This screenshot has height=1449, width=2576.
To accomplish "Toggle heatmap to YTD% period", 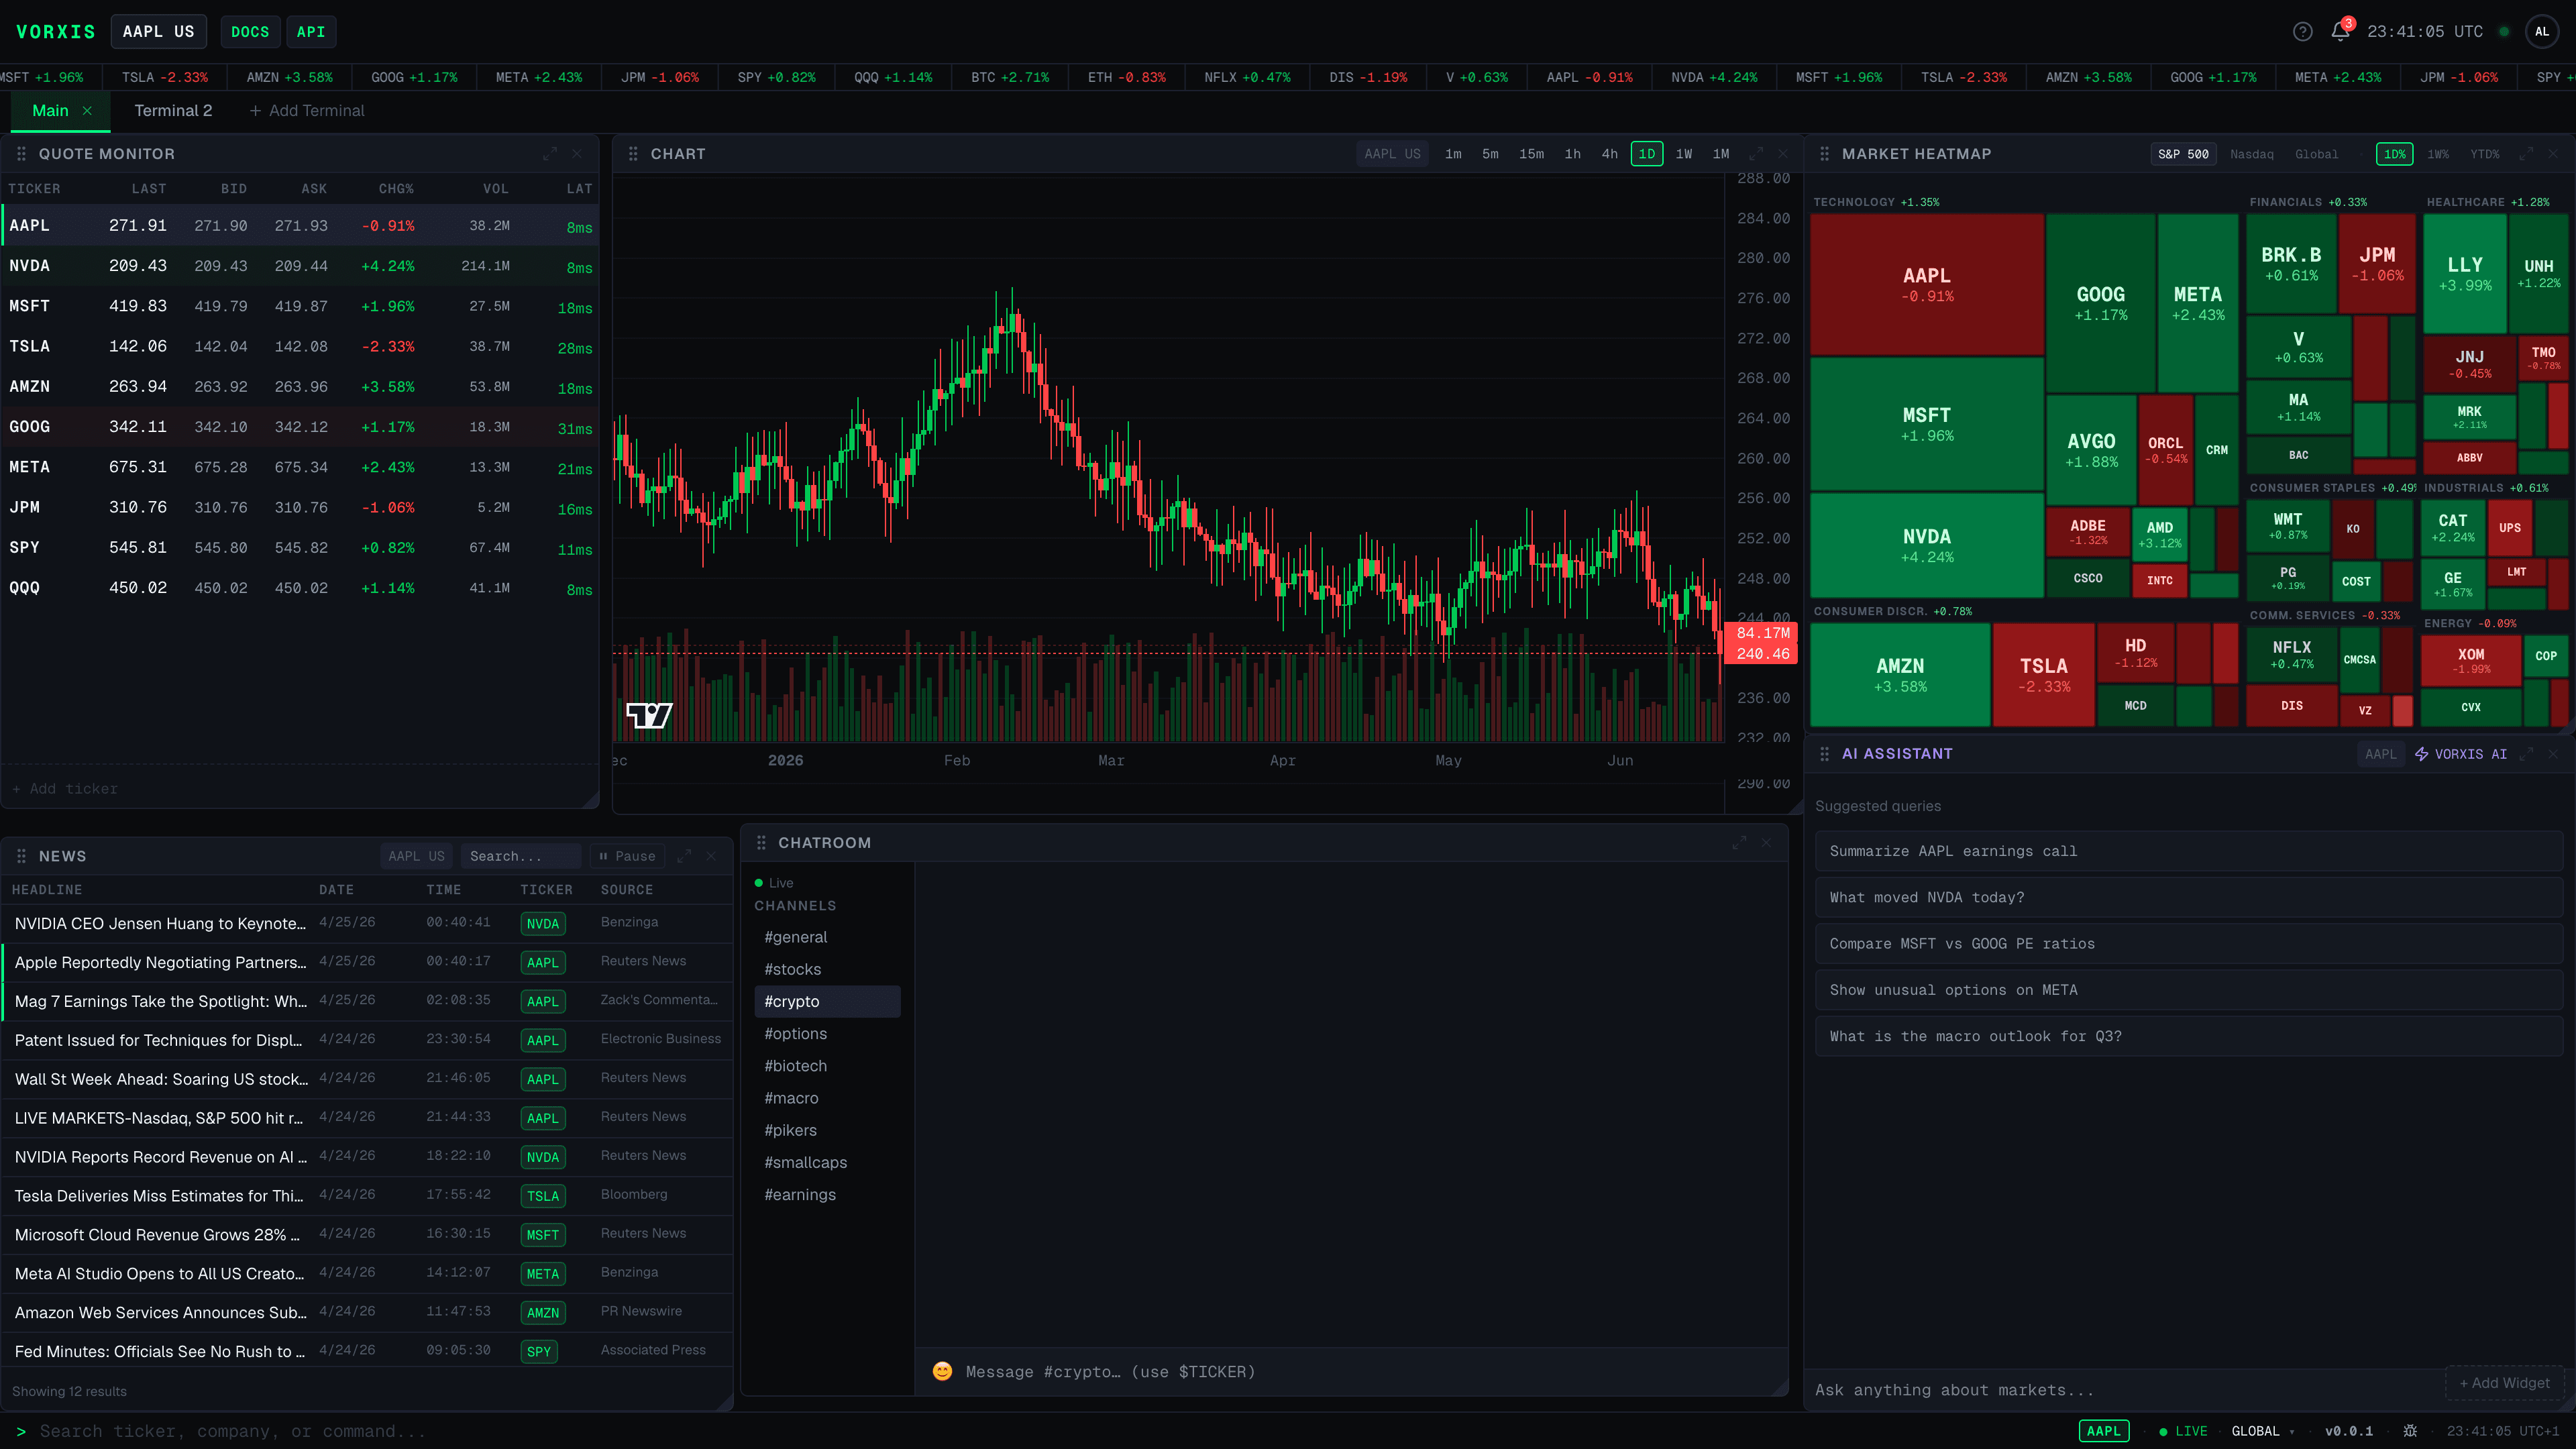I will tap(2484, 154).
